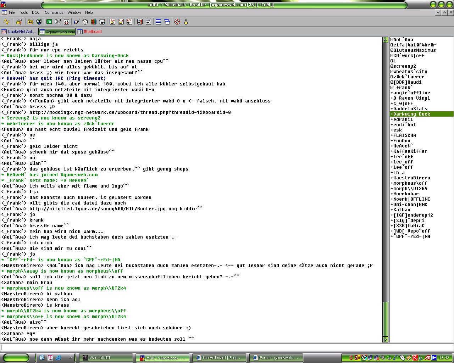
Task: Switch to the QuakeNet status tab
Action: click(x=19, y=32)
